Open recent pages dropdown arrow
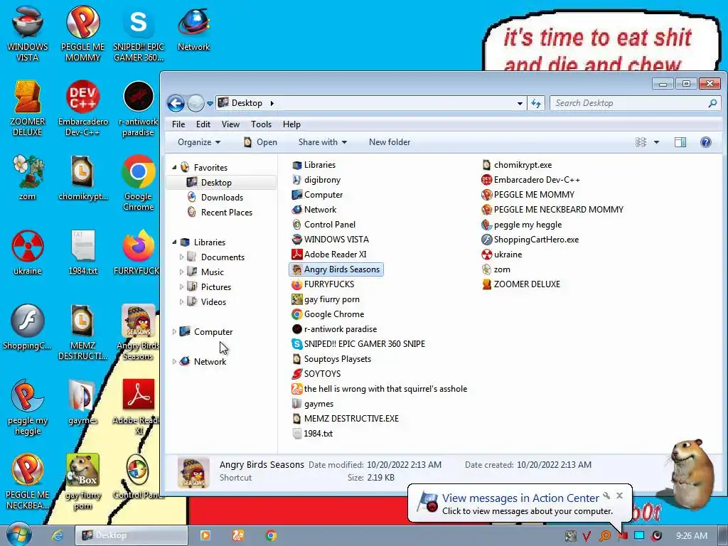Screen dimensions: 728x546 click(210, 103)
